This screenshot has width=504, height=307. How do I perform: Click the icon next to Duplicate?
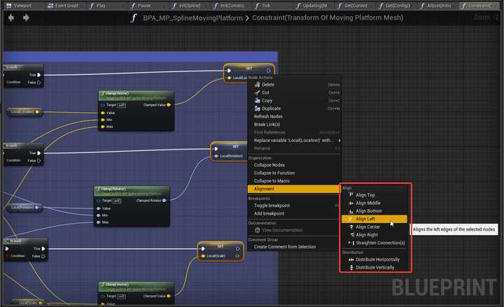pos(257,108)
